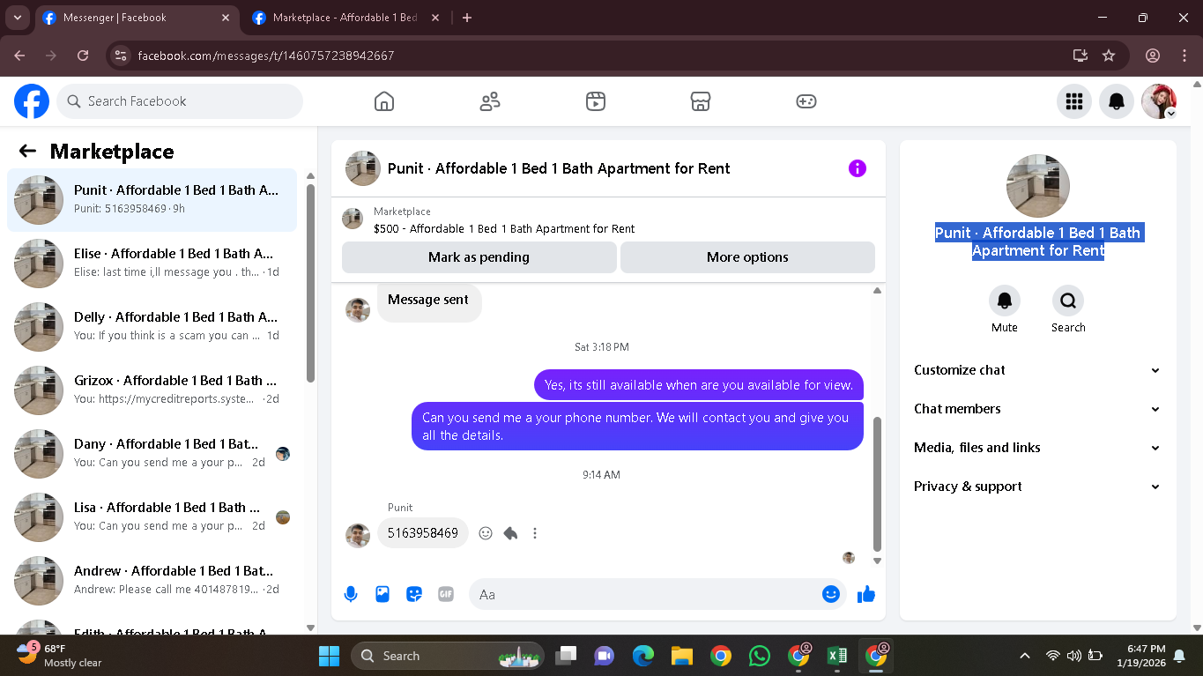Click Punit's avatar beside the phone number message
The height and width of the screenshot is (676, 1203).
click(x=358, y=535)
